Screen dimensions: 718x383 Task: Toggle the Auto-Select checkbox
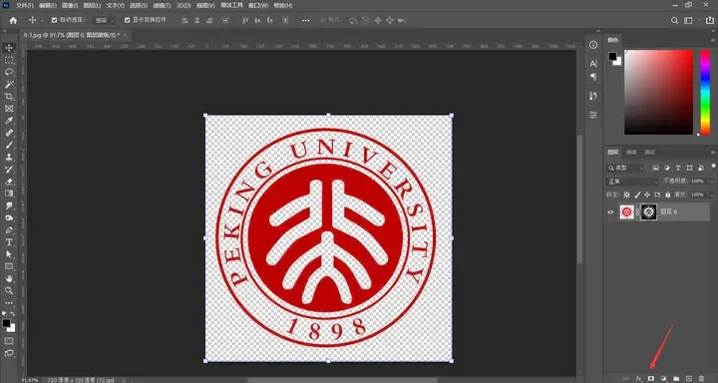coord(55,20)
